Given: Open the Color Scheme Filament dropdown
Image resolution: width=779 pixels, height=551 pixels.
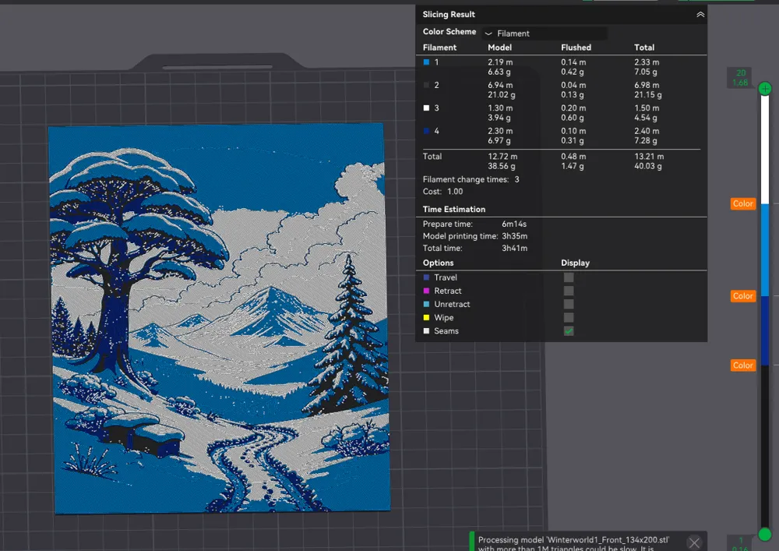Looking at the screenshot, I should coord(545,34).
